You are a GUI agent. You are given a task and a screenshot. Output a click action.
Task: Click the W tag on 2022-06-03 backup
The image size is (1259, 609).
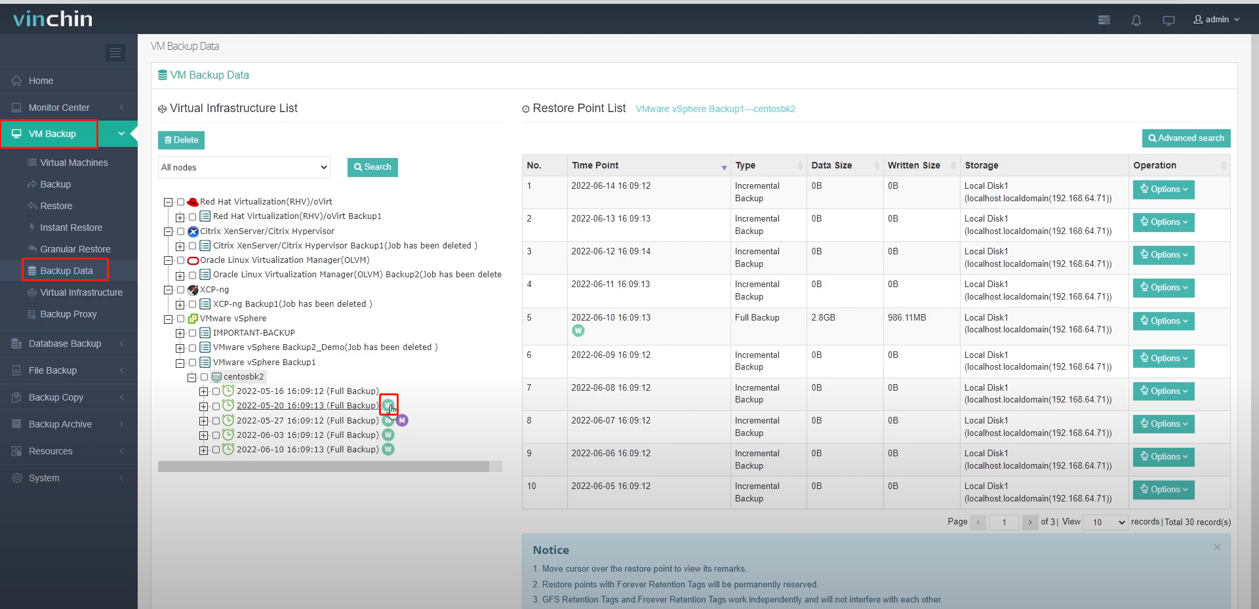[388, 435]
